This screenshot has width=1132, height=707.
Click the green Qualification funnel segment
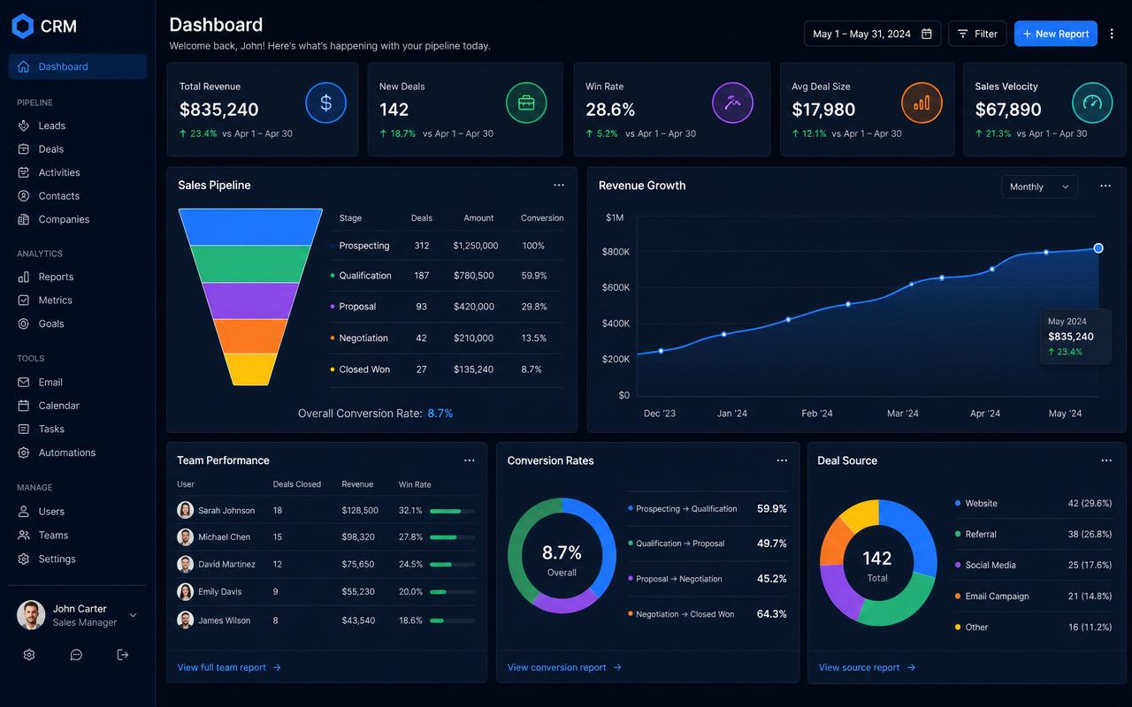click(250, 263)
